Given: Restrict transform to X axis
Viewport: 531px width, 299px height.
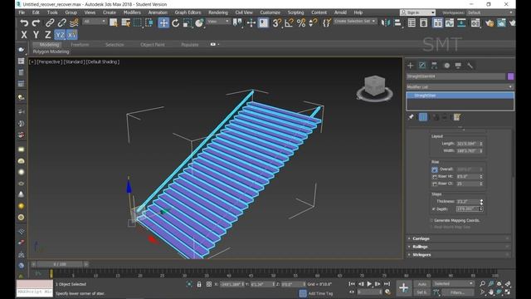Looking at the screenshot, I should 24,35.
